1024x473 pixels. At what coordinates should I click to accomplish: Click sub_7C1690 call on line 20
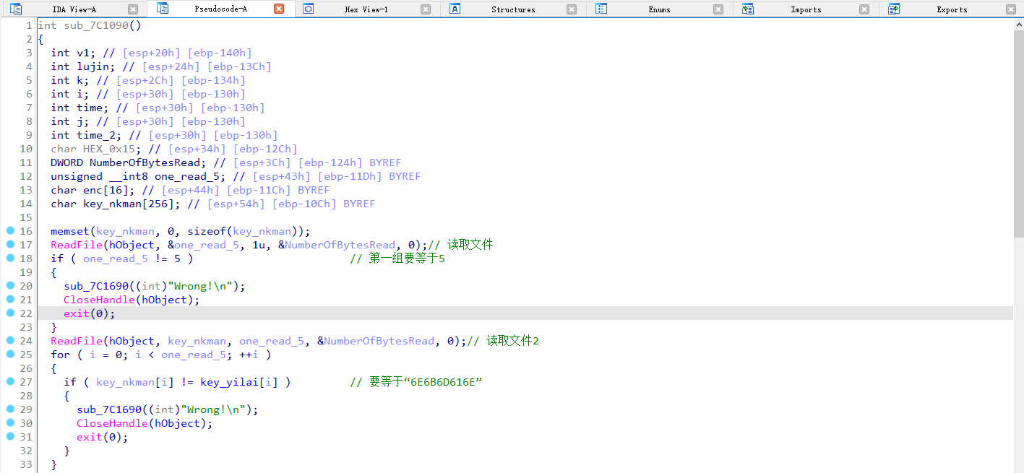pos(103,286)
